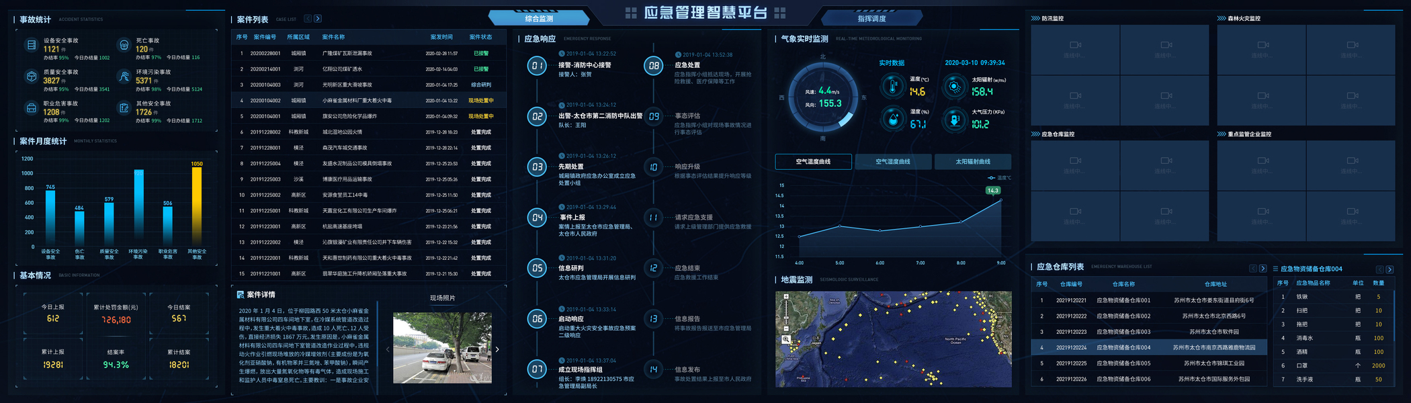Click 现场处置中 status of 旗安公司危险化学品爆炸
This screenshot has height=403, width=1411.
[480, 116]
